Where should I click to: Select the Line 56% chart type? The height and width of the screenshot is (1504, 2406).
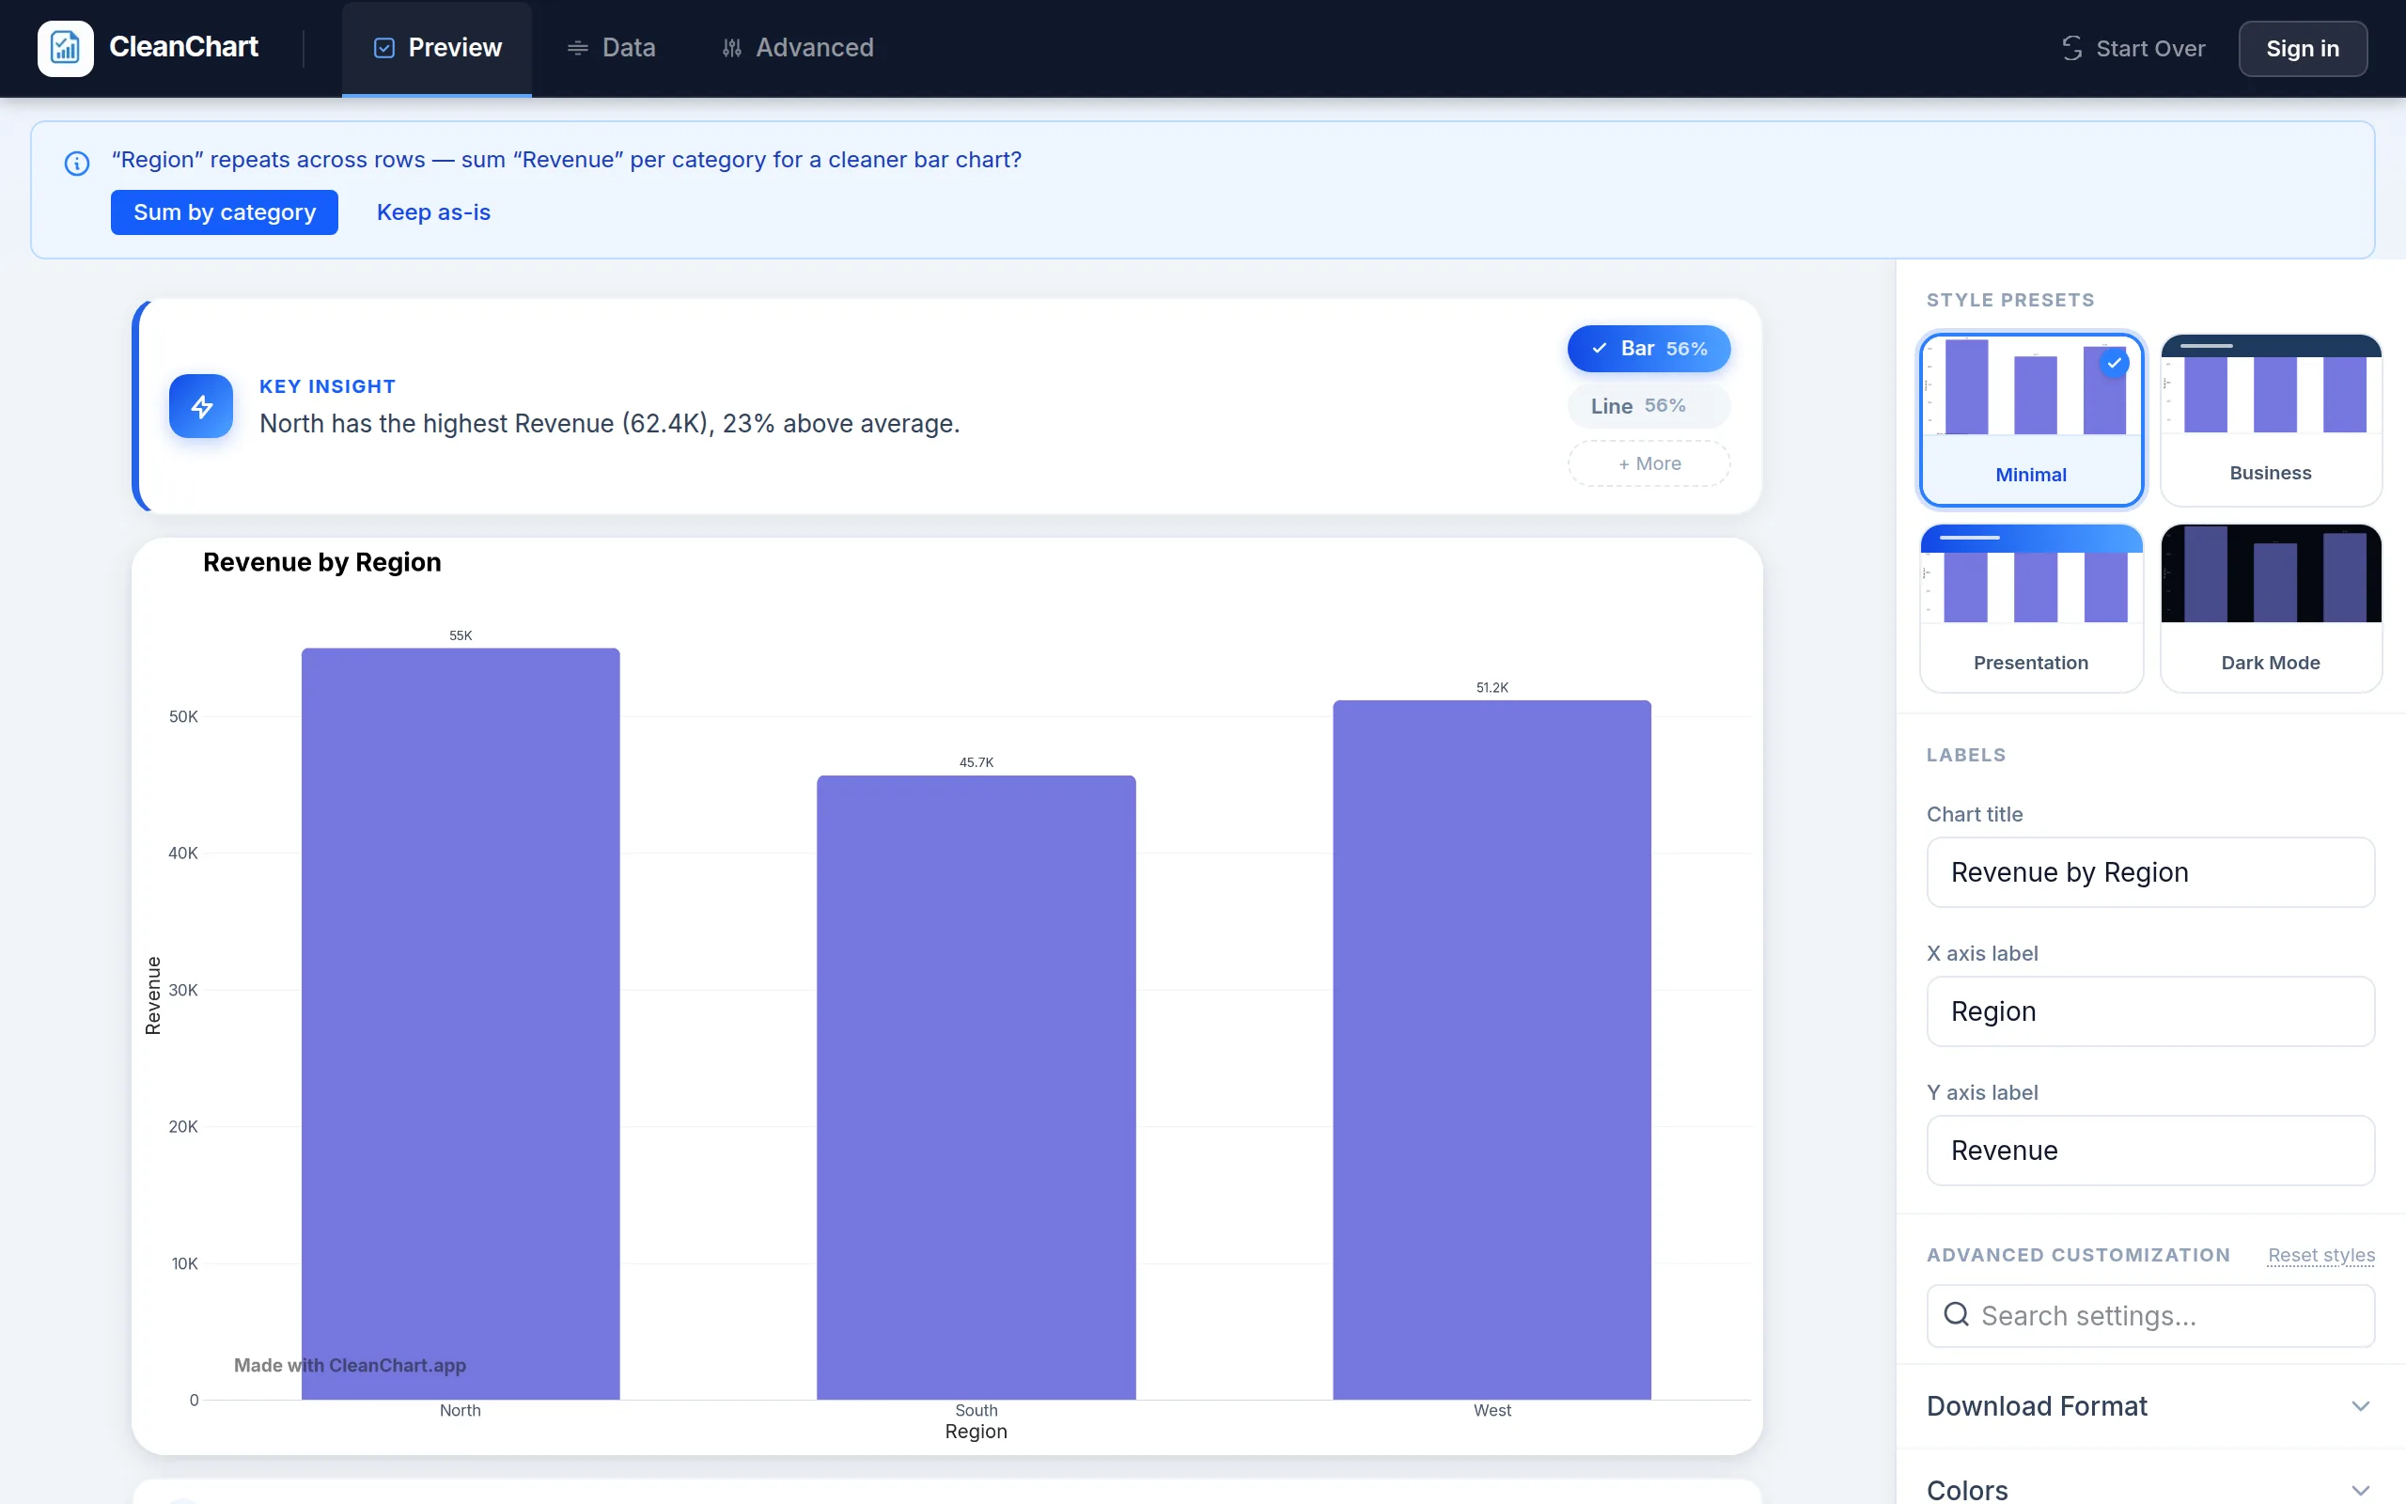[1648, 406]
